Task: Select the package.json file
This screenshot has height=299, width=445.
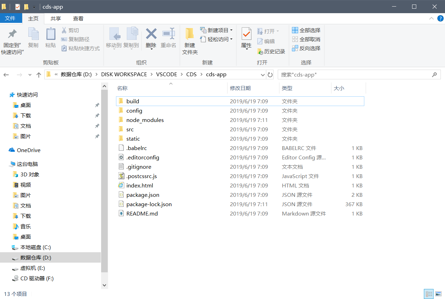Action: tap(240, 195)
